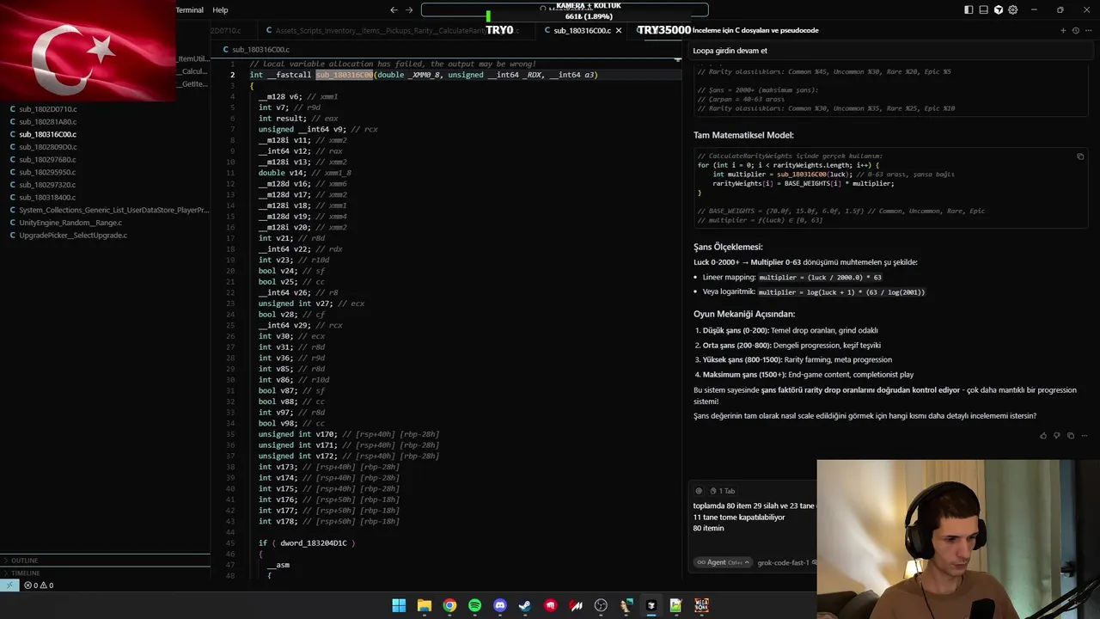Click 'Tam Matematiksel Model:' heading
The height and width of the screenshot is (619, 1100).
[743, 135]
